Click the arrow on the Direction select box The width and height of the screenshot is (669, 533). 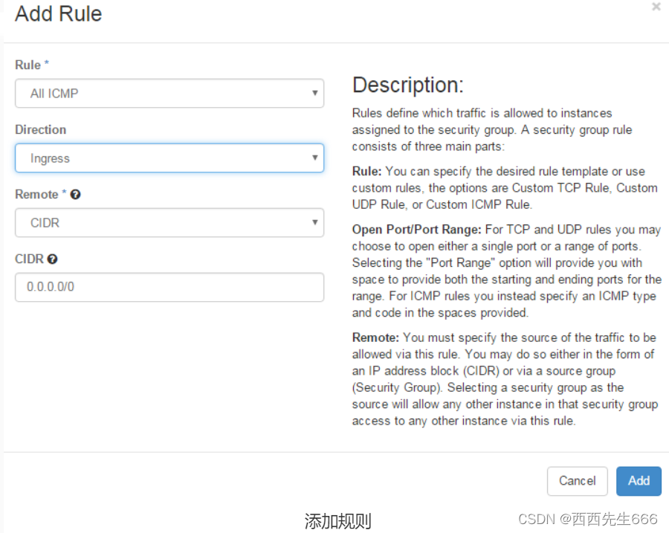tap(315, 158)
